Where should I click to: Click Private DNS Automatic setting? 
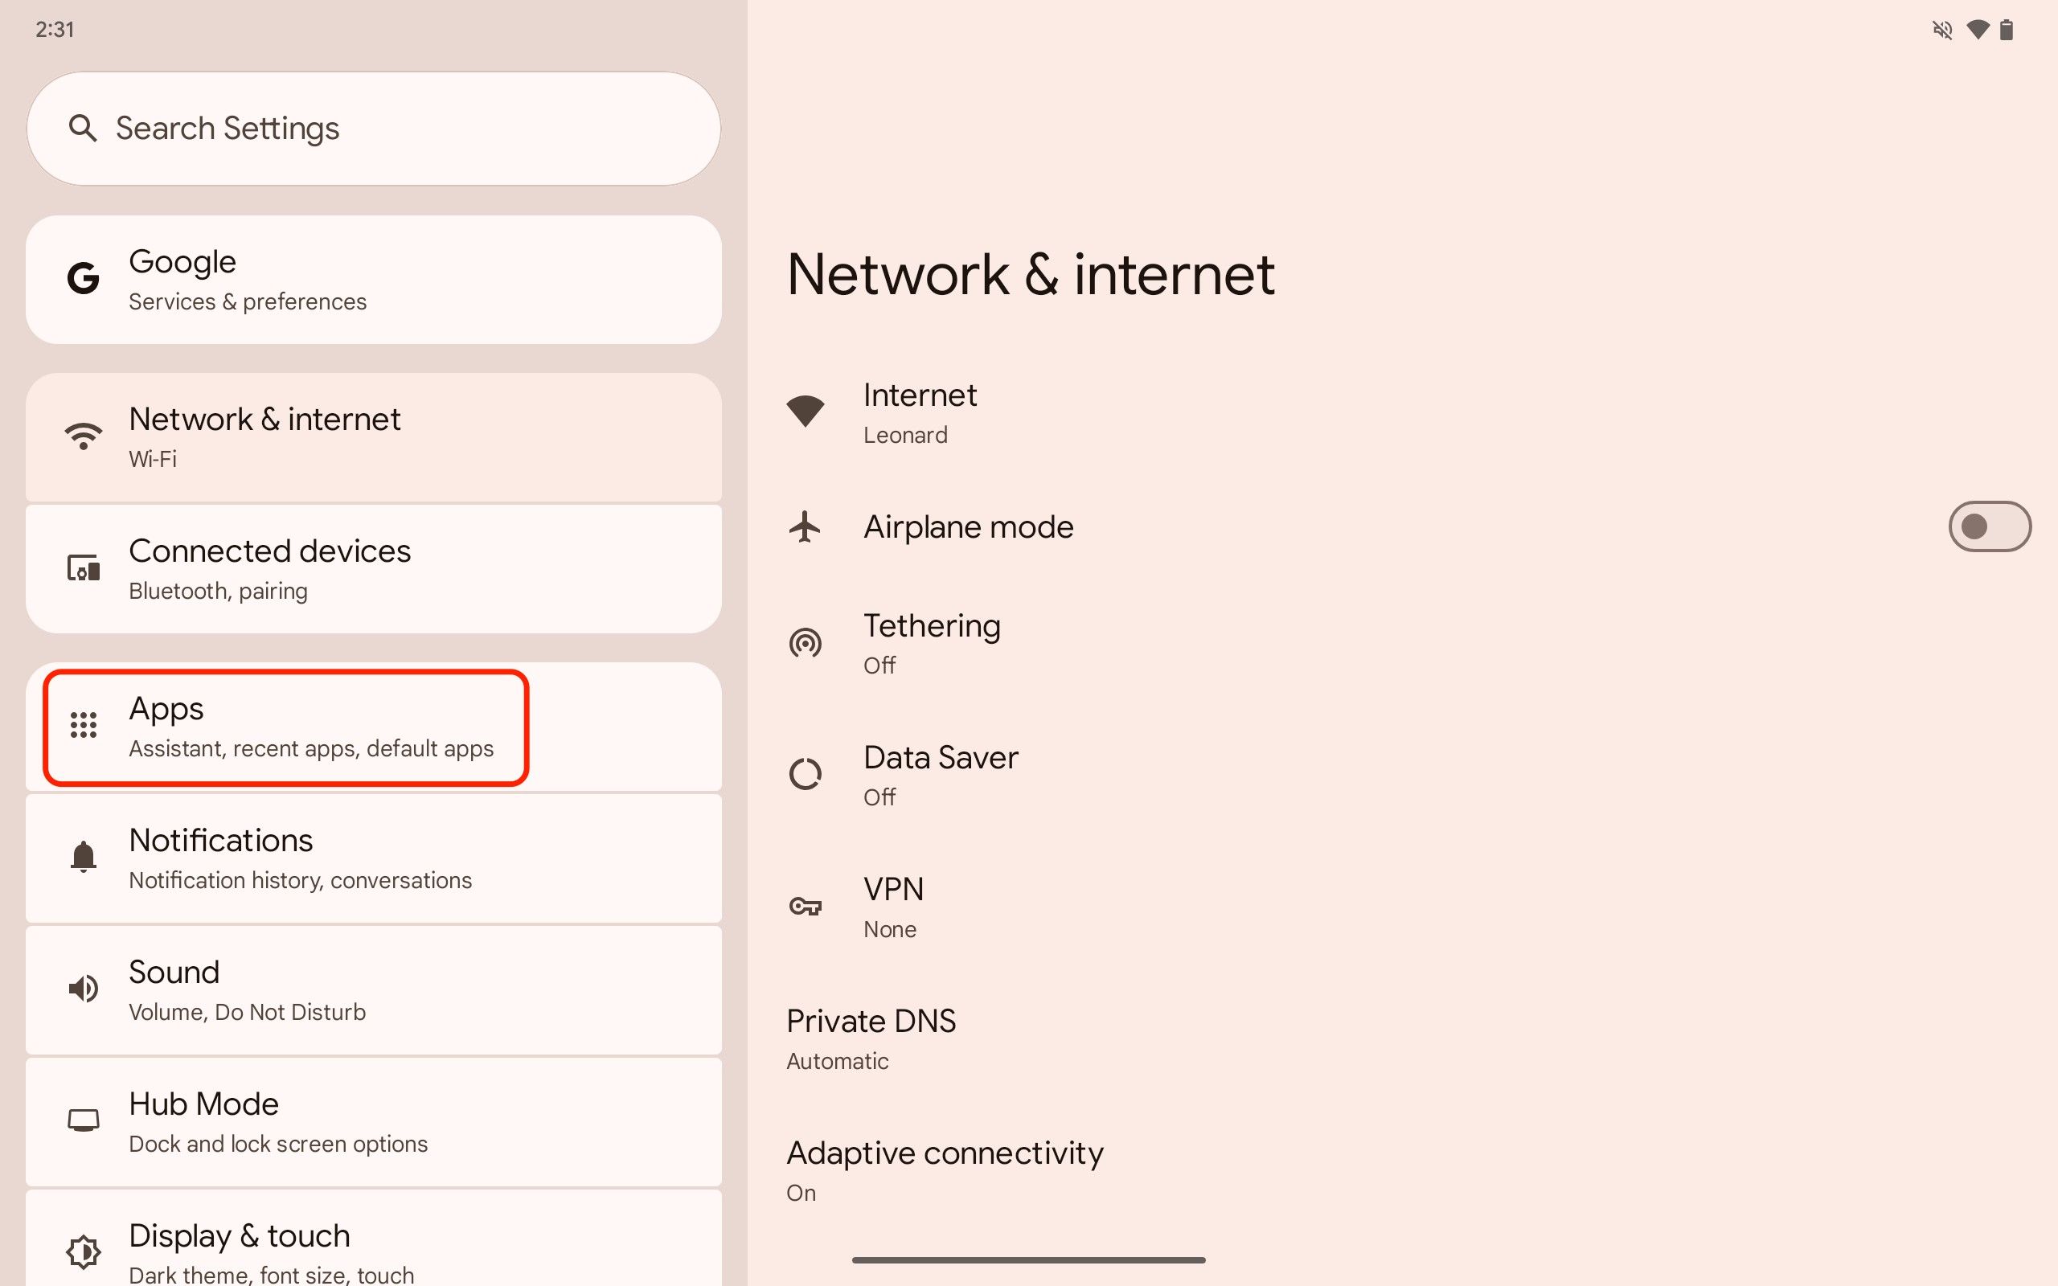point(871,1037)
